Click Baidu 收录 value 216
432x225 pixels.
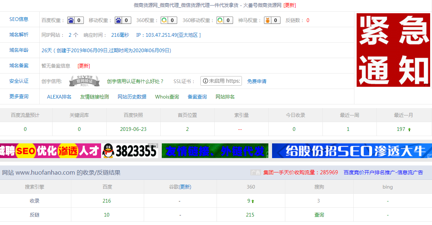pyautogui.click(x=107, y=201)
